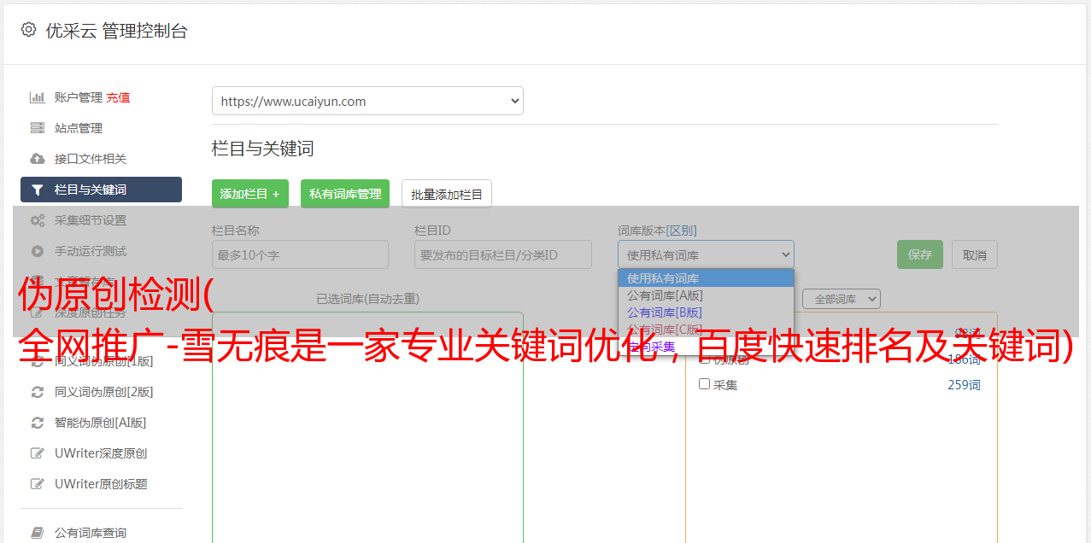Open 账户管理 menu item
Image resolution: width=1091 pixels, height=543 pixels.
pos(78,97)
